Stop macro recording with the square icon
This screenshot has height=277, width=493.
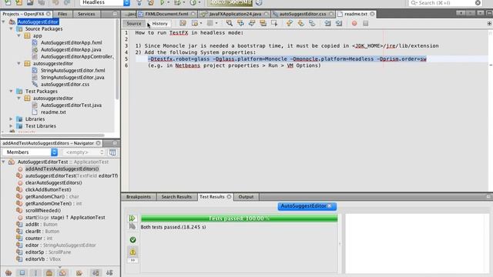click(x=365, y=23)
